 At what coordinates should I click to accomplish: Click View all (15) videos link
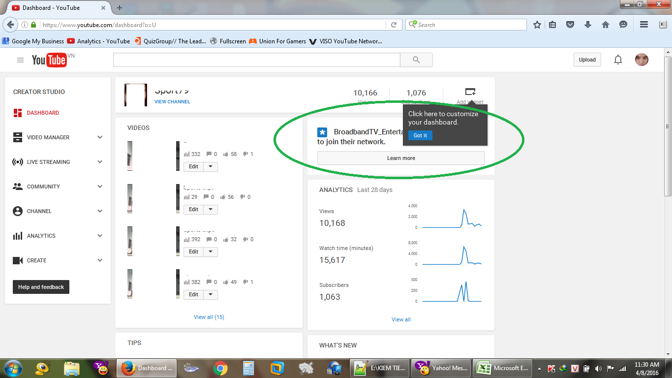(x=209, y=317)
